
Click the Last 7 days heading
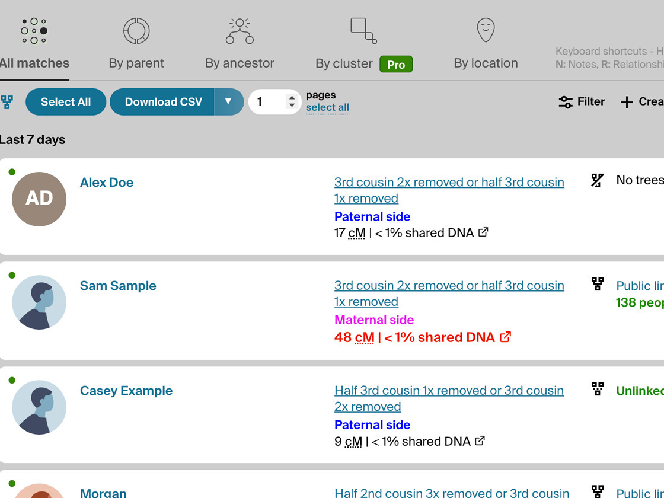click(x=32, y=140)
